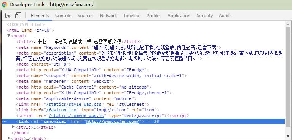Select the closing /head tag row

coord(20,133)
